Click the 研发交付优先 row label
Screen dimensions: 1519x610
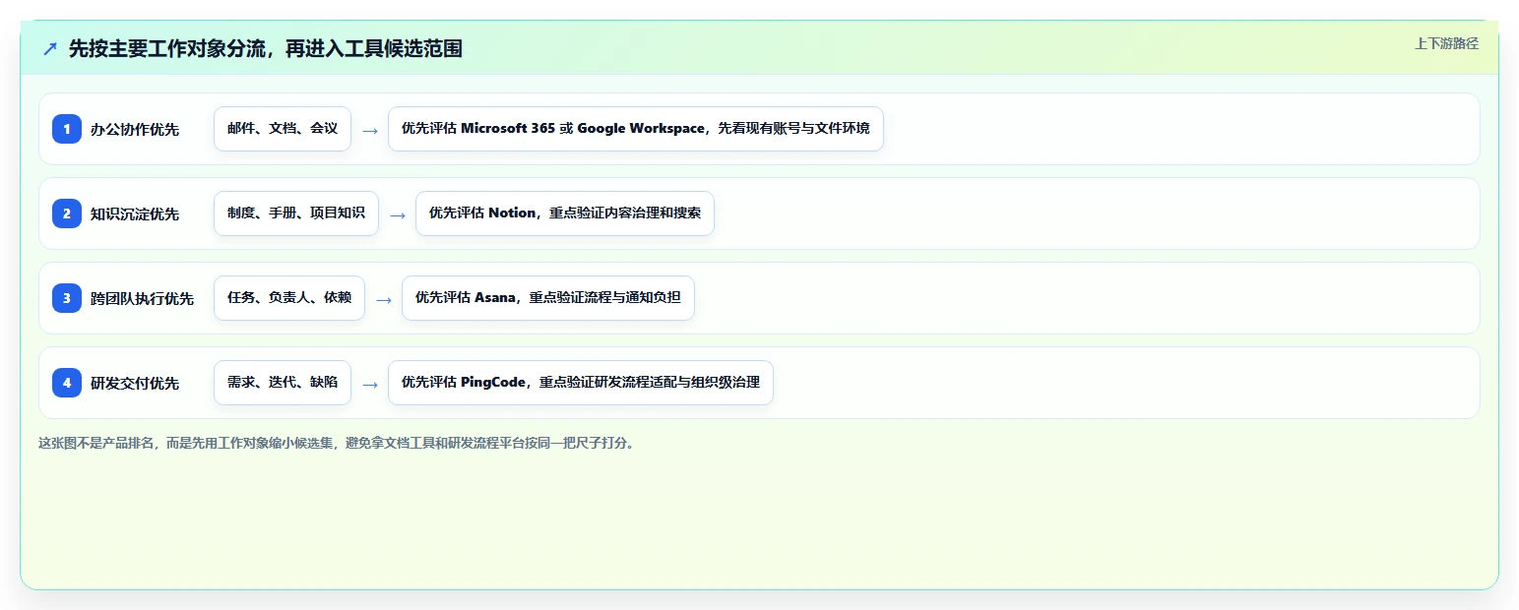coord(135,384)
